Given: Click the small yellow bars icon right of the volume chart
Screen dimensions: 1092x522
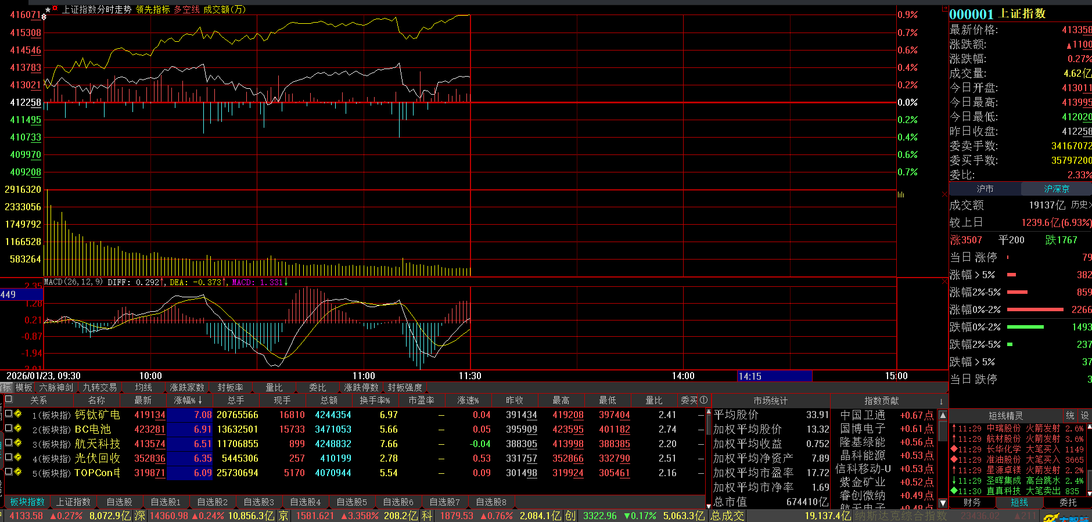Looking at the screenshot, I should pos(901,195).
